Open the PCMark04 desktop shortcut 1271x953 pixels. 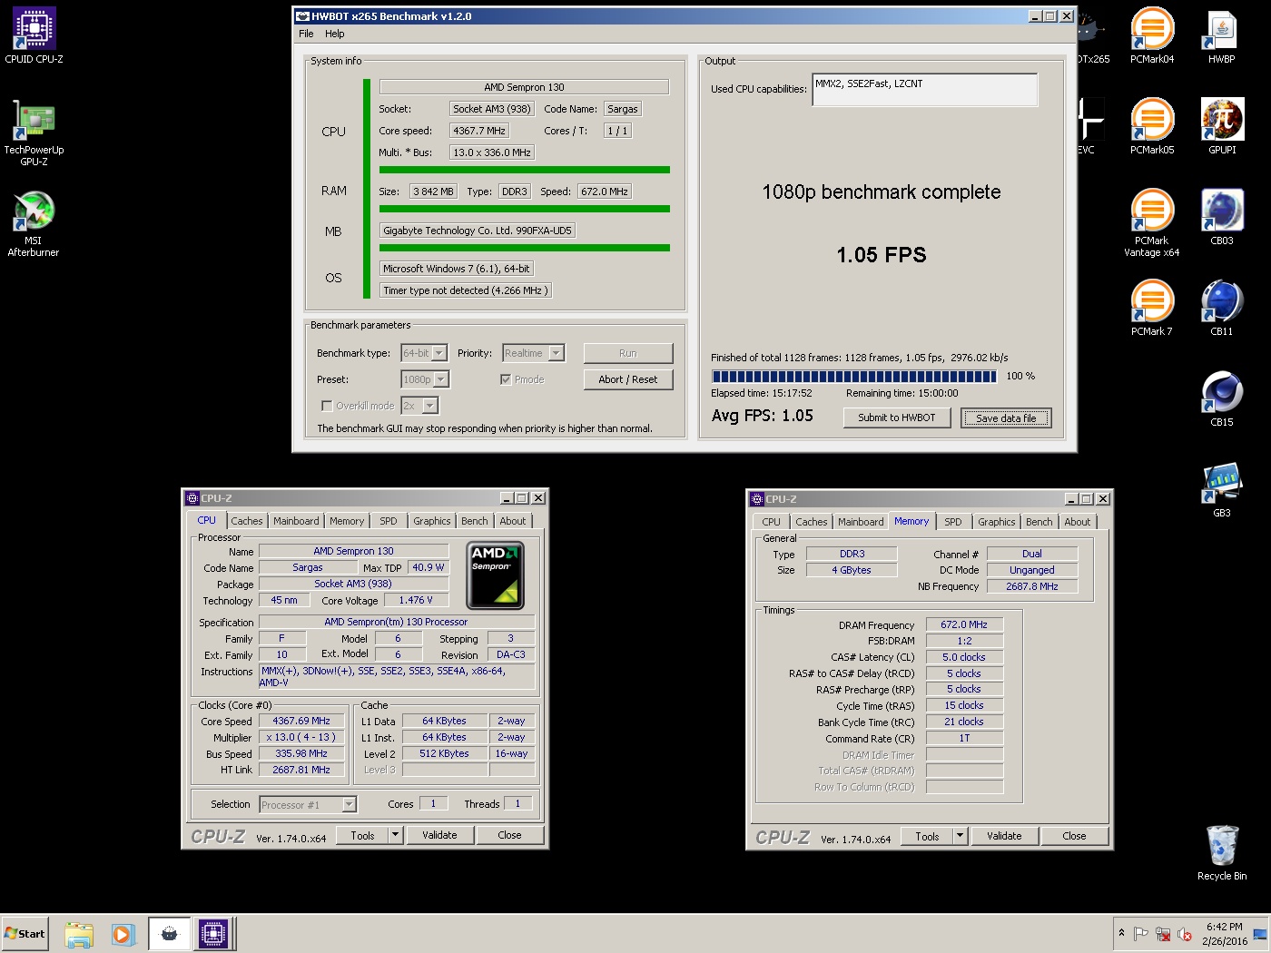click(x=1152, y=36)
